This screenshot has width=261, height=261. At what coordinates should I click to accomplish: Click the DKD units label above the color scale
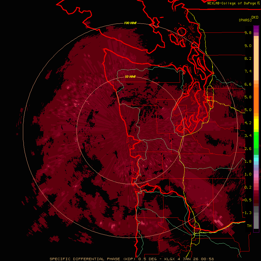click(x=255, y=17)
